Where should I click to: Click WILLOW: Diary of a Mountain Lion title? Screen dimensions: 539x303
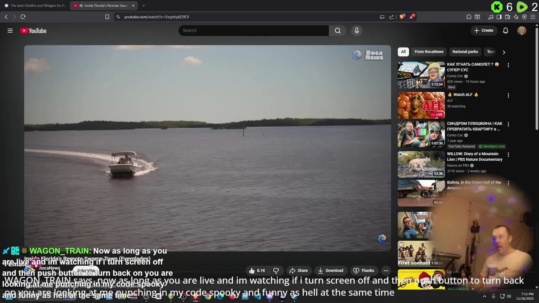click(x=475, y=157)
